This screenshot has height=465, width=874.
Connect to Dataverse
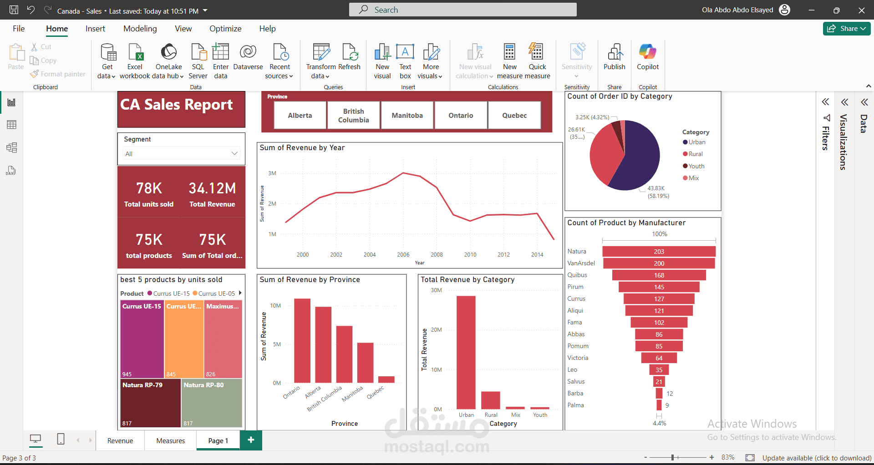pos(248,57)
